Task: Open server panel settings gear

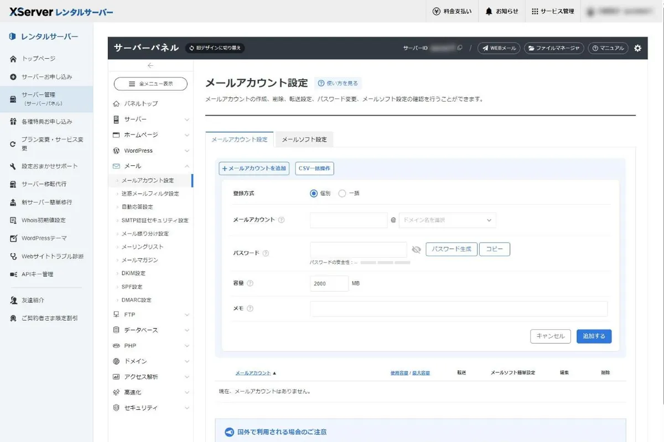Action: point(637,48)
